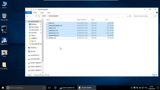Open the quick access toolbar customize arrow

click(x=36, y=9)
